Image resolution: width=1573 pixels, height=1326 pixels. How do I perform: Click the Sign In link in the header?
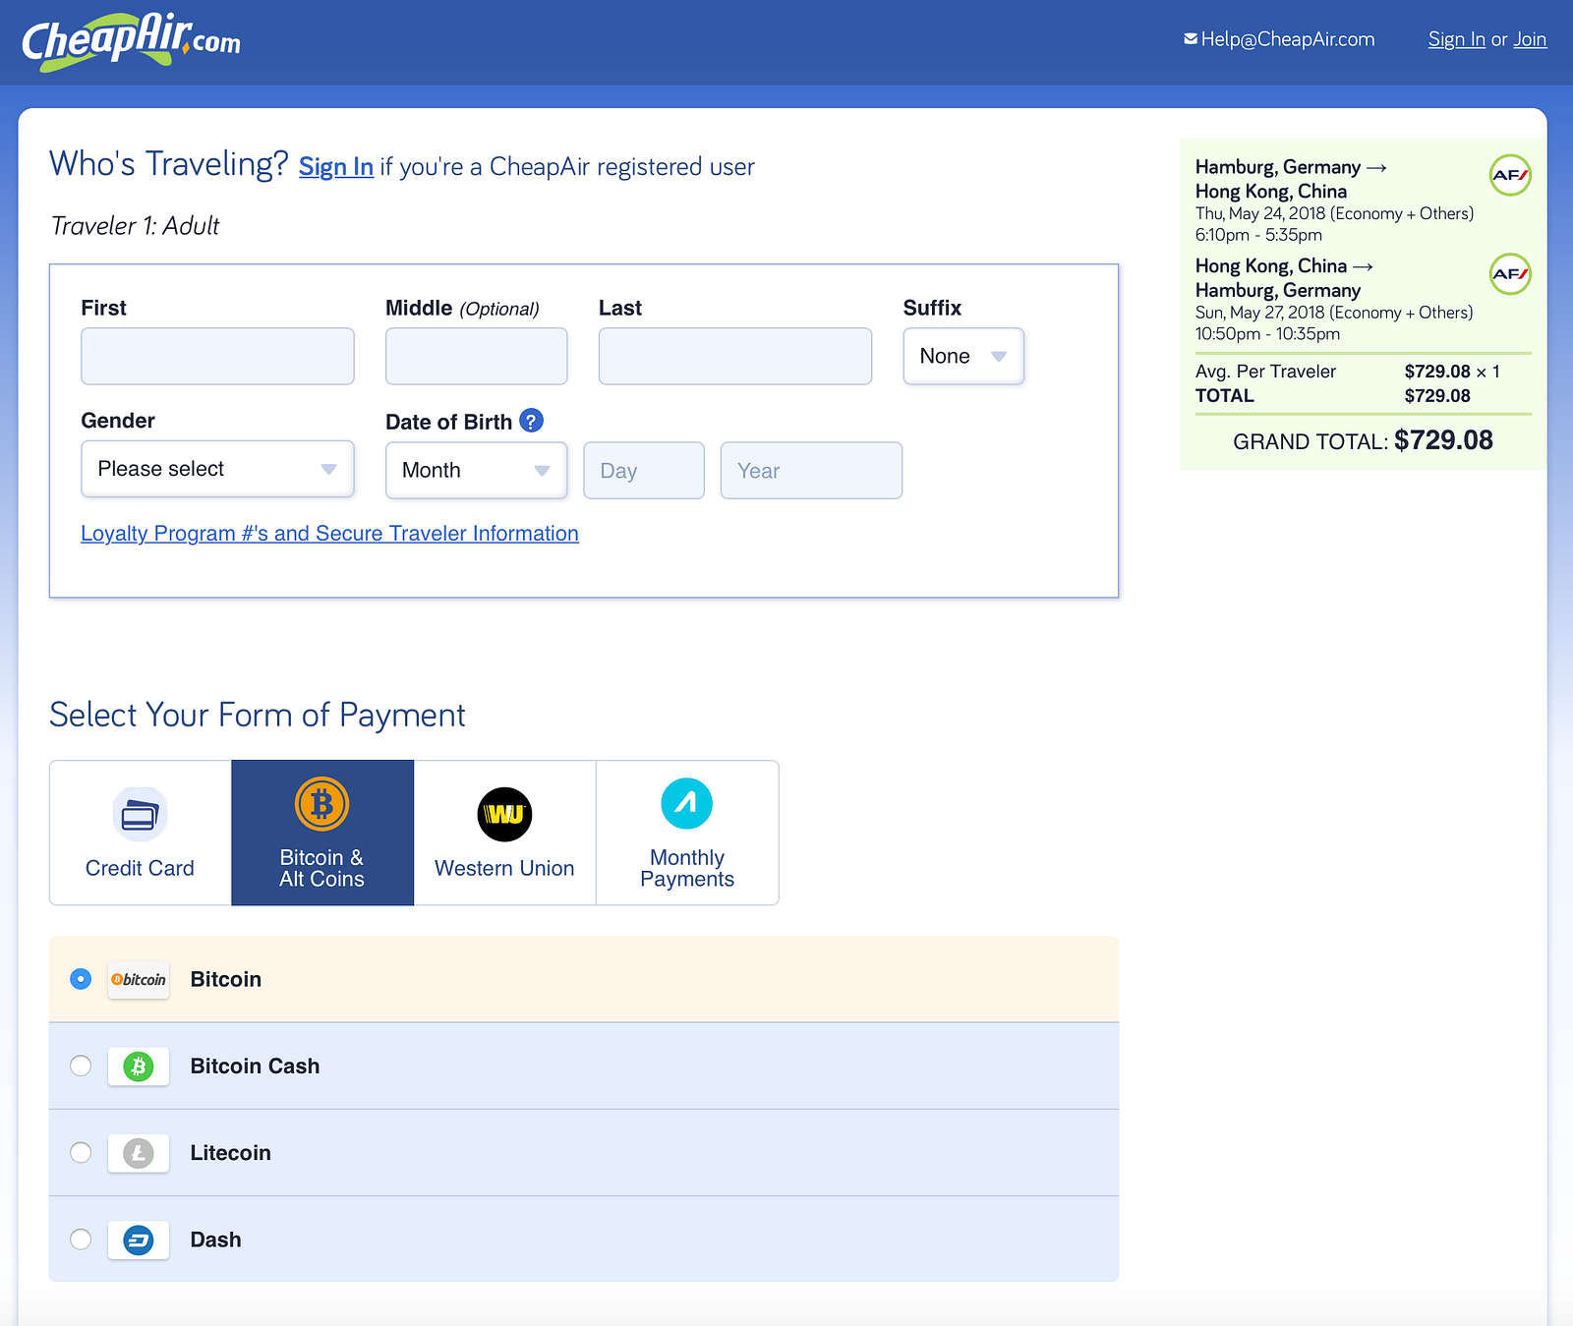(1457, 39)
